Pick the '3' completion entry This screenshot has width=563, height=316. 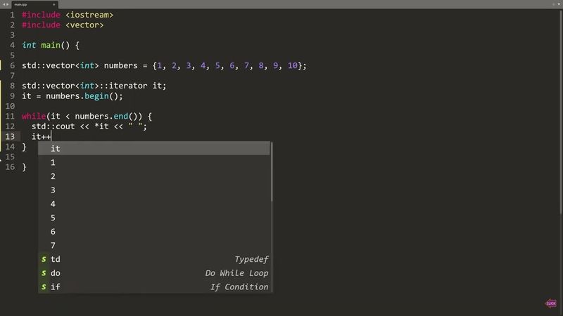click(154, 190)
